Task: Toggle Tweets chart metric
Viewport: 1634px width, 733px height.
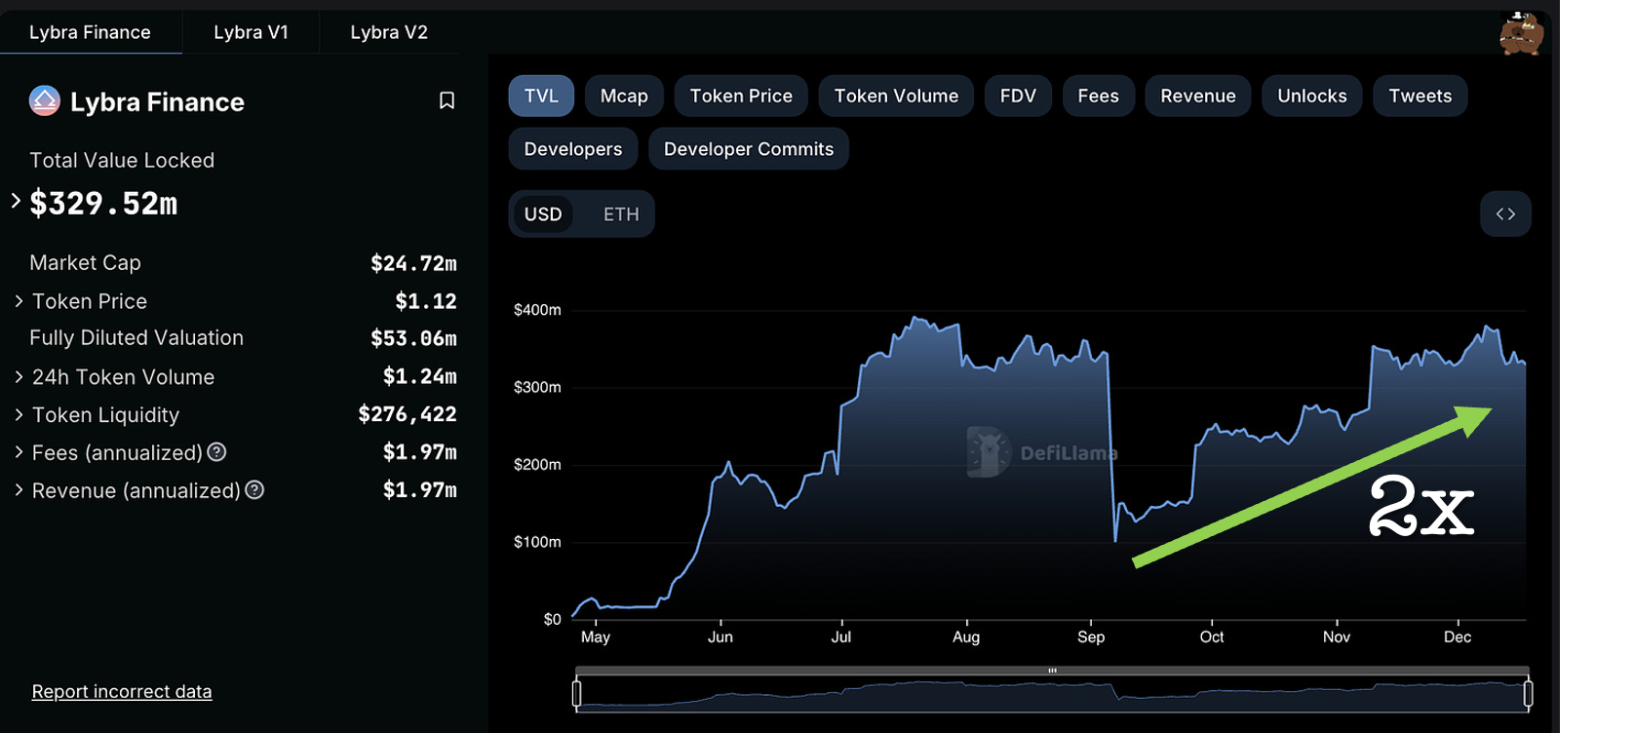Action: pyautogui.click(x=1420, y=96)
